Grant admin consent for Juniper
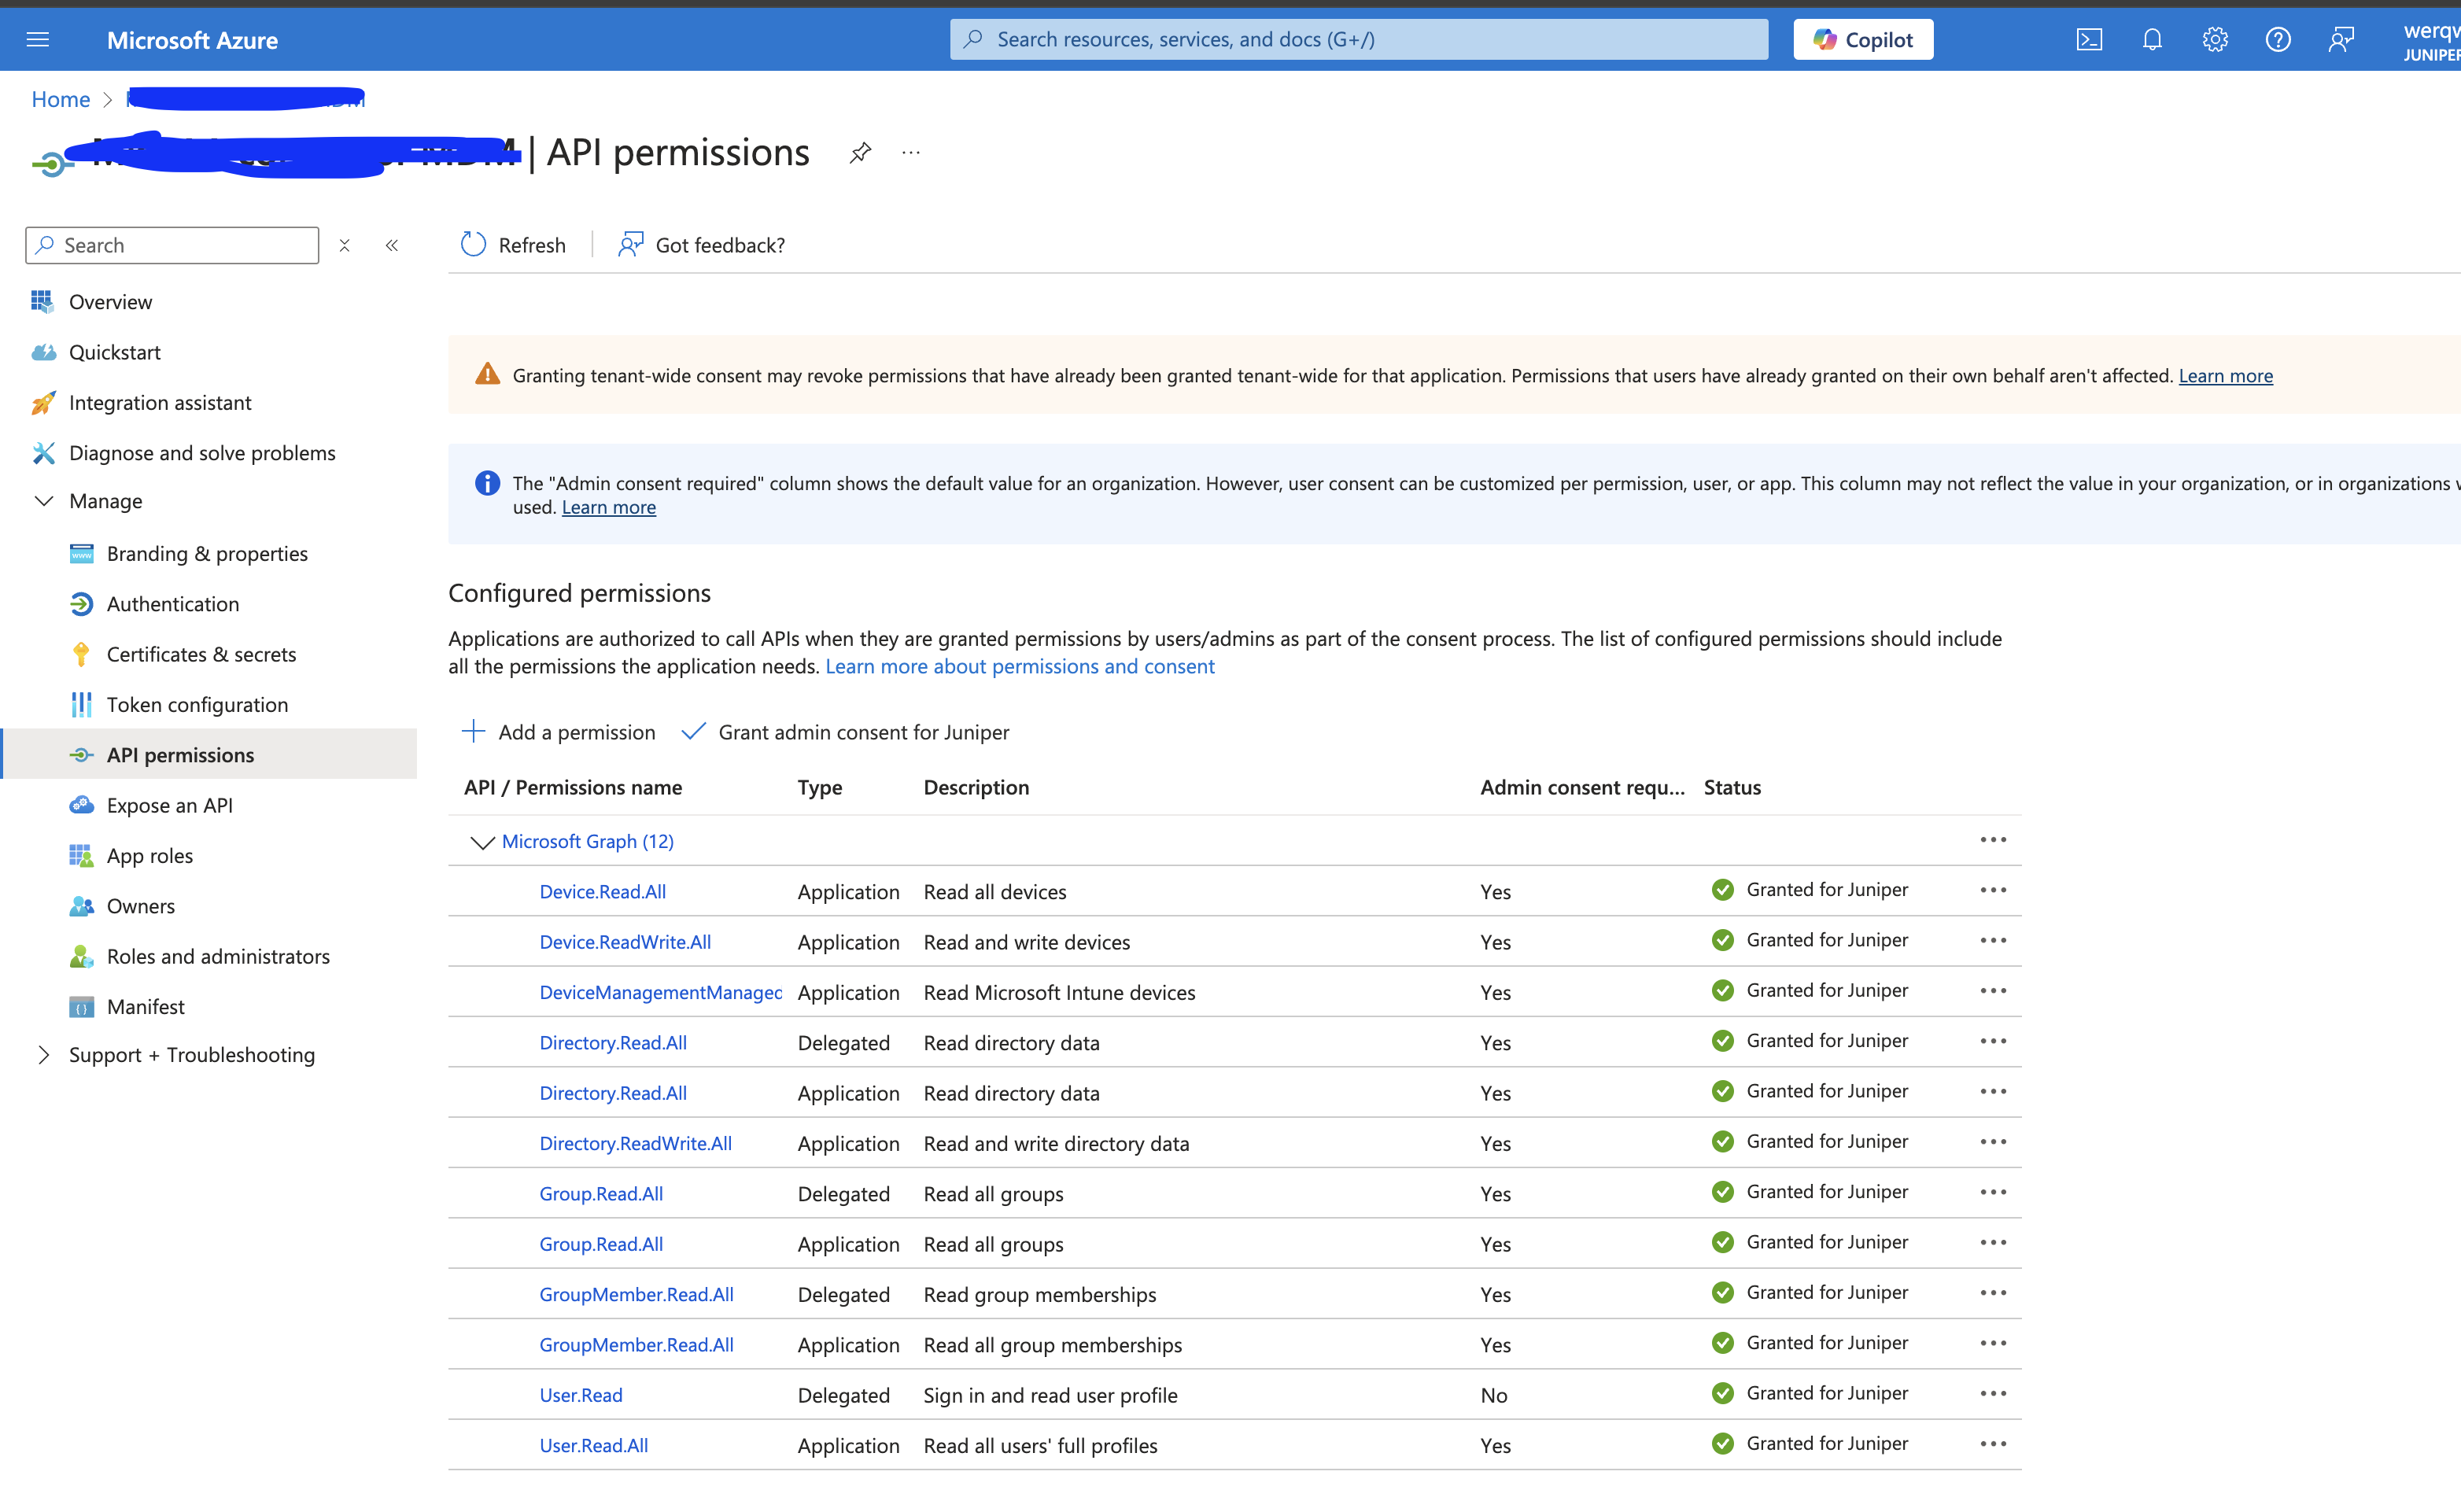The width and height of the screenshot is (2461, 1512). (x=846, y=732)
